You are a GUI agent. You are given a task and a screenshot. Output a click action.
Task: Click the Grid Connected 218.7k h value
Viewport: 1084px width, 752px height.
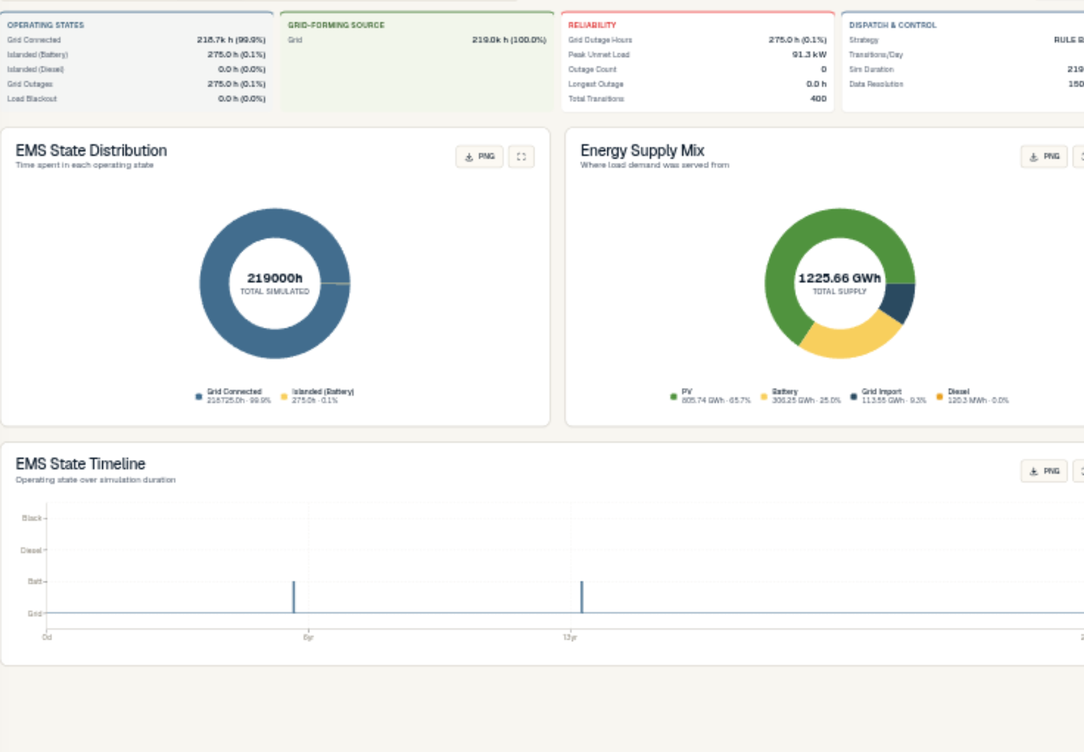click(231, 40)
